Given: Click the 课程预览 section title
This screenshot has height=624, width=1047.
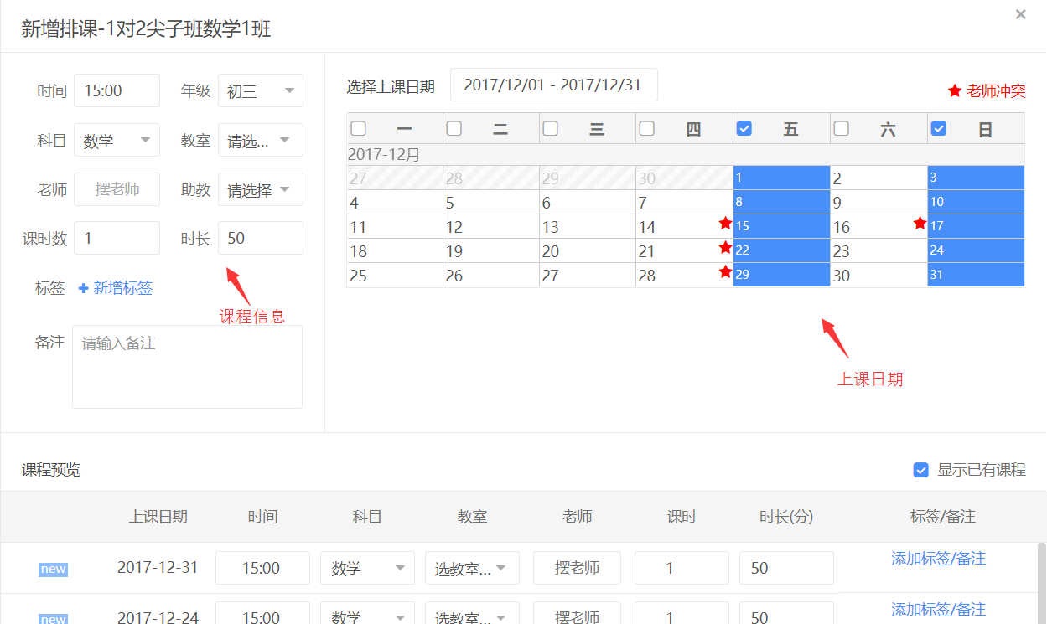Looking at the screenshot, I should pyautogui.click(x=51, y=470).
